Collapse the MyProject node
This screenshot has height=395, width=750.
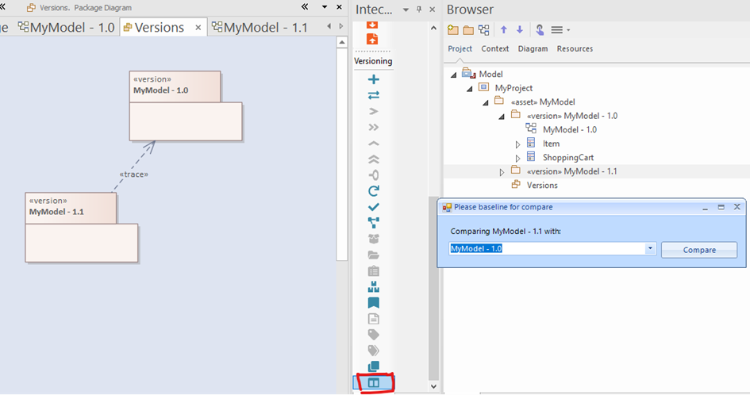pos(470,89)
